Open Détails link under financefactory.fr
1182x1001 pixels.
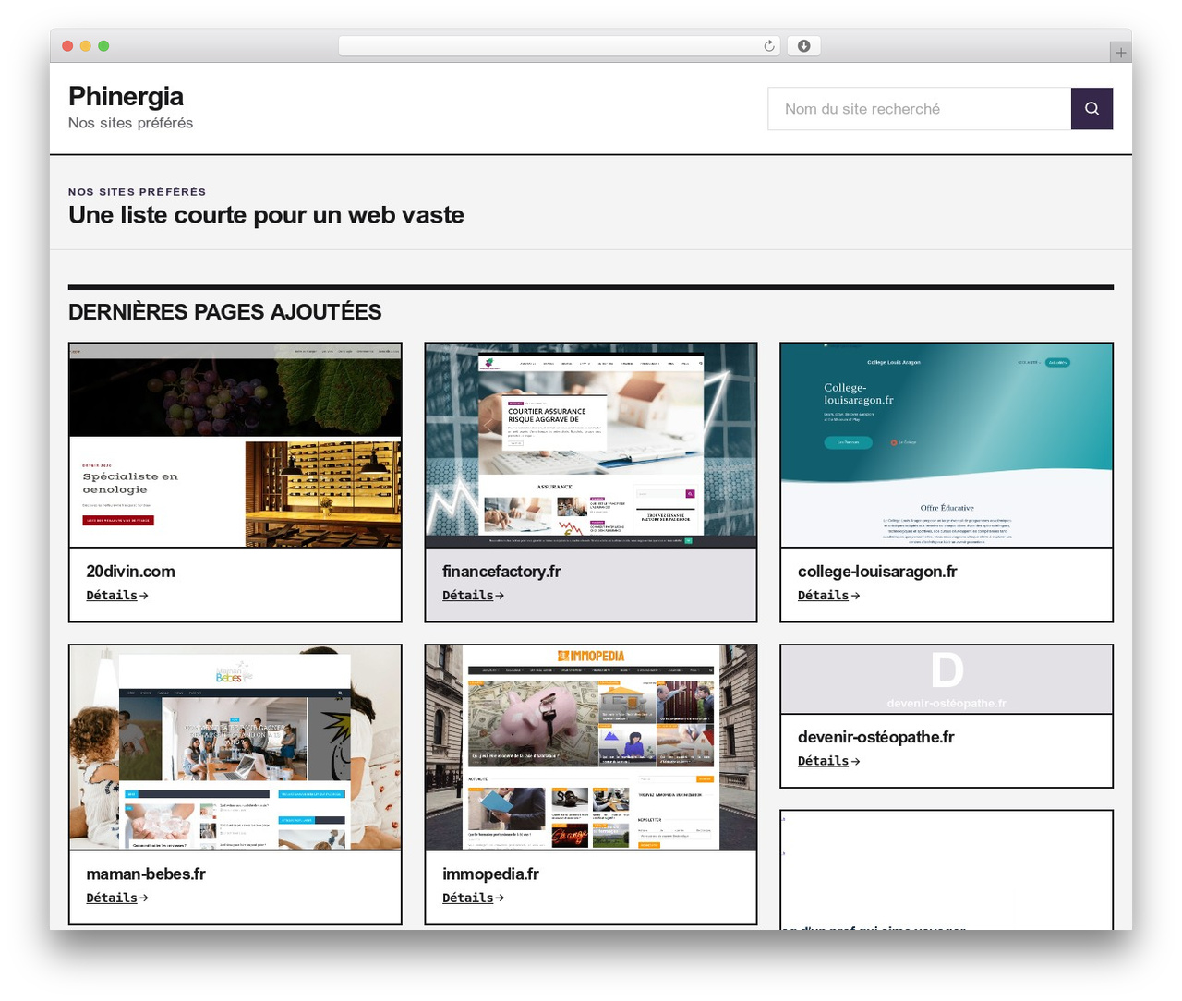473,596
